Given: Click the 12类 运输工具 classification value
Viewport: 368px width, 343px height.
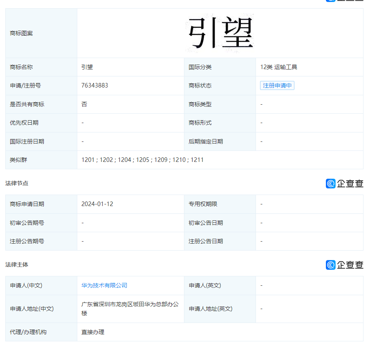Looking at the screenshot, I should [x=278, y=67].
